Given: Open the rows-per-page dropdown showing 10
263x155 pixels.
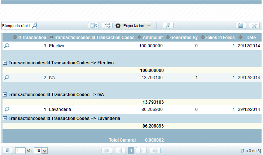Looking at the screenshot, I should 40,151.
